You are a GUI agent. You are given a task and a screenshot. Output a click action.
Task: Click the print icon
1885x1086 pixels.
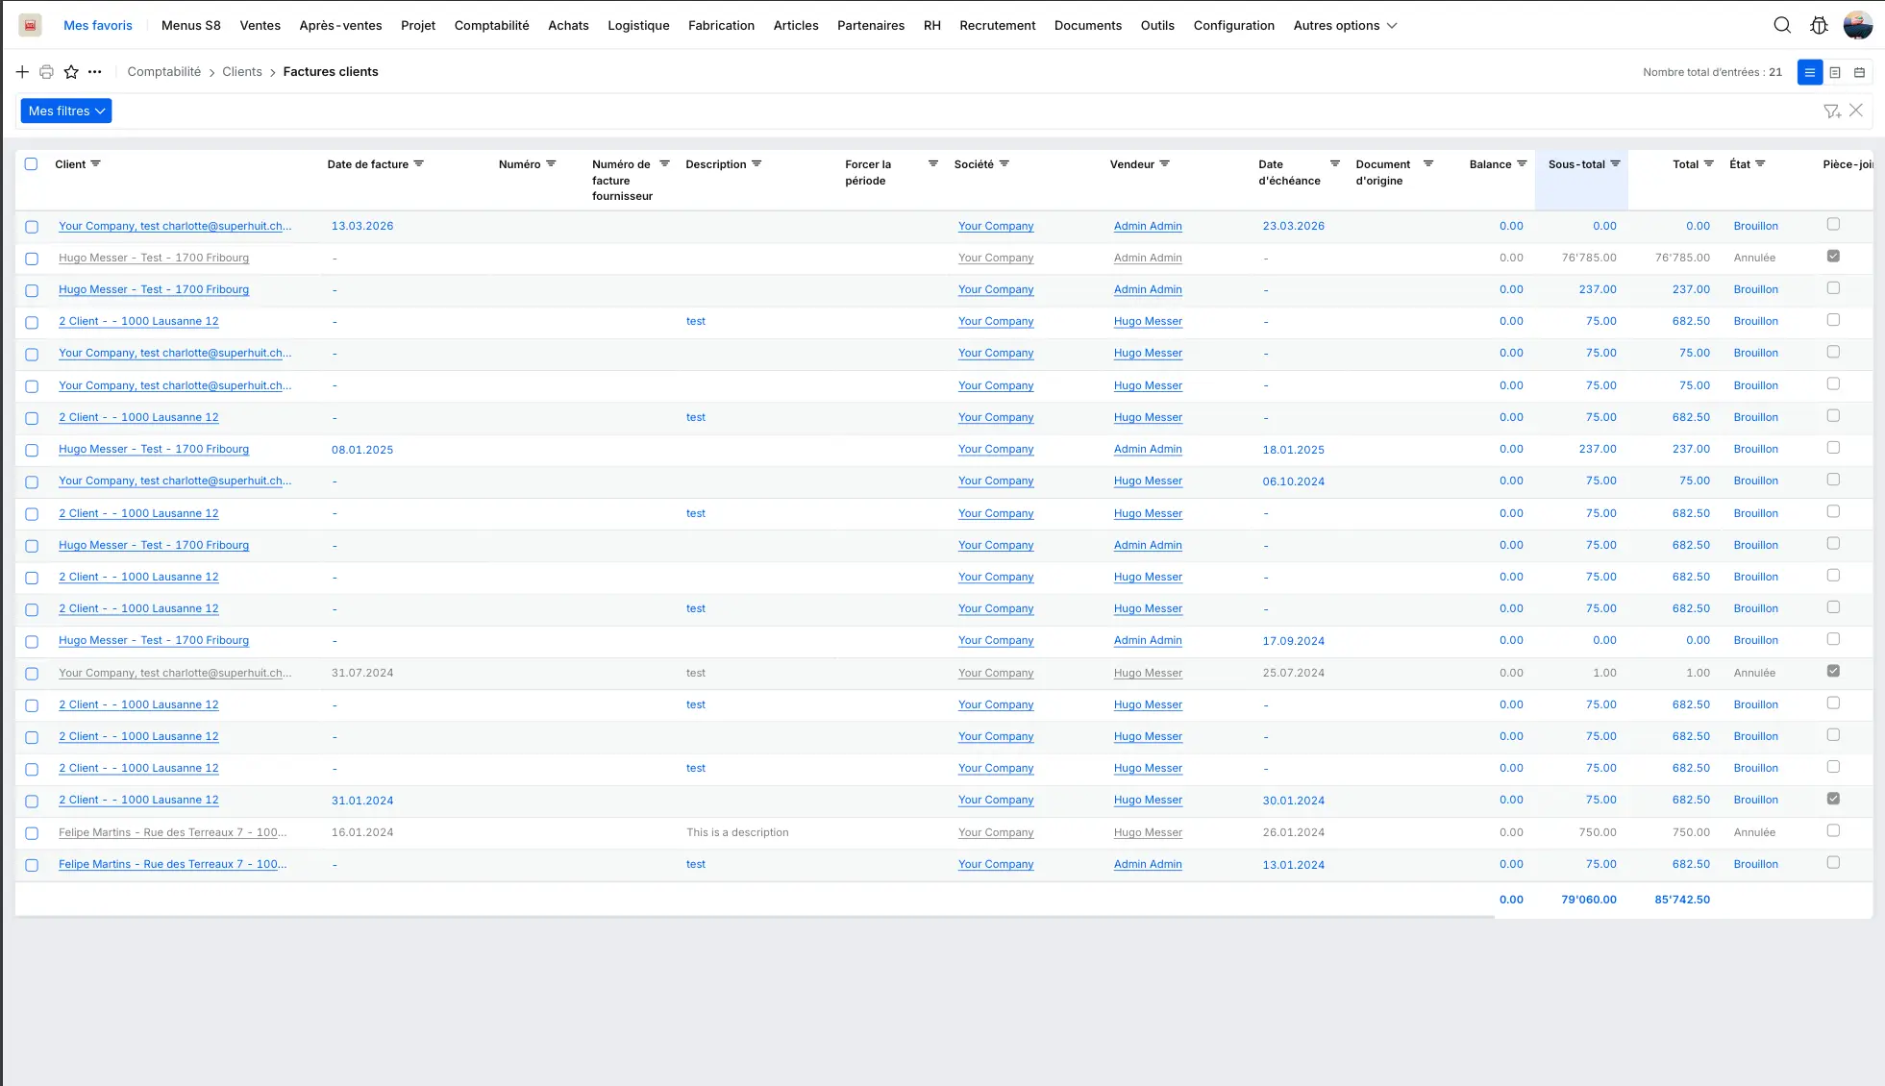(x=46, y=72)
